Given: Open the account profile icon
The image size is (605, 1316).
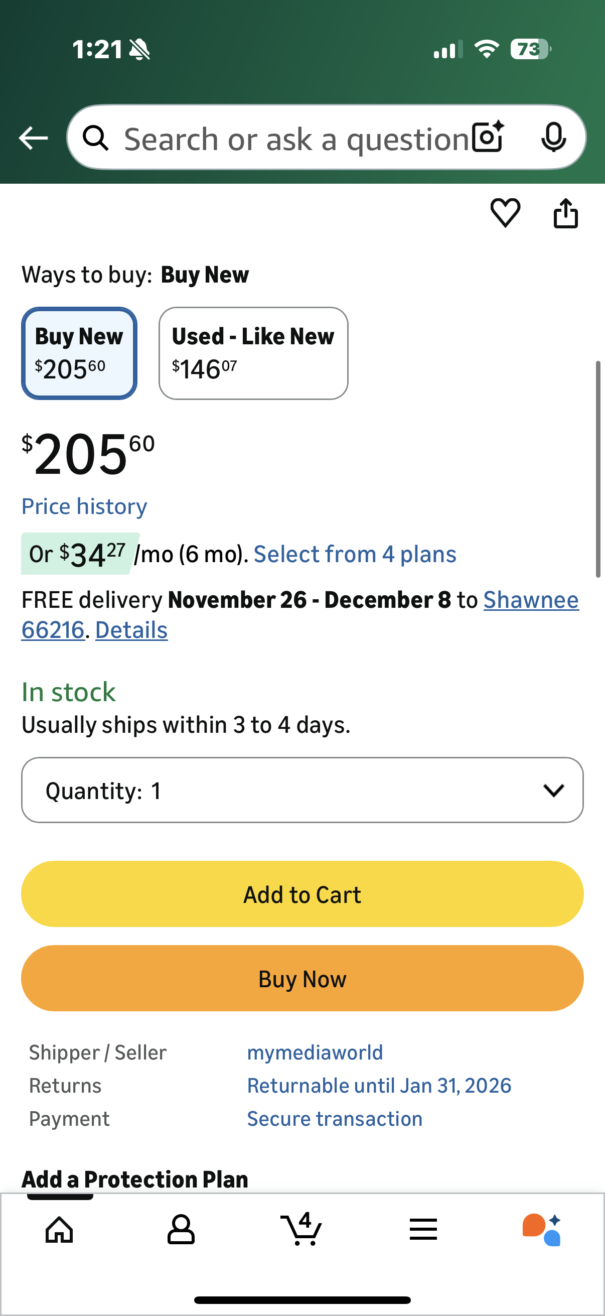Looking at the screenshot, I should tap(181, 1229).
